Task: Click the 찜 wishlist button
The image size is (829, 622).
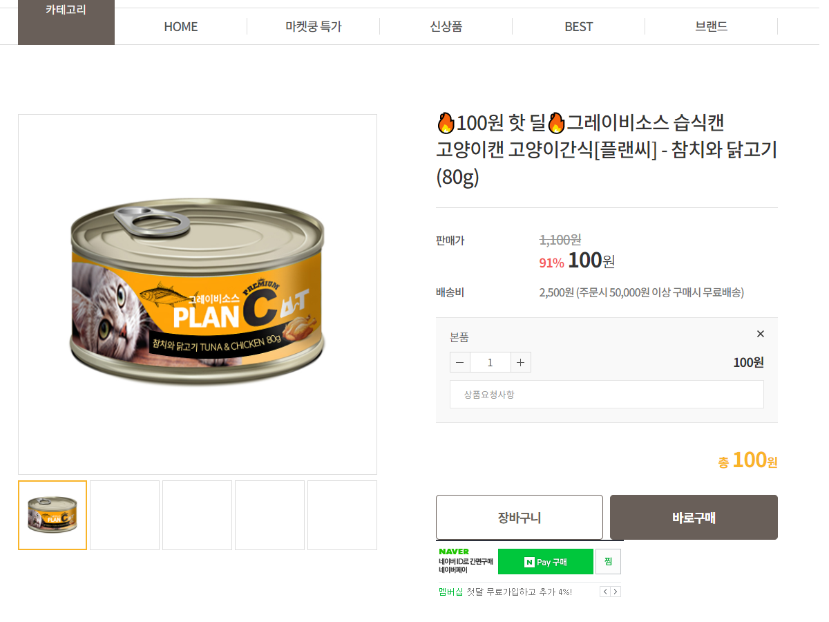Action: [608, 562]
